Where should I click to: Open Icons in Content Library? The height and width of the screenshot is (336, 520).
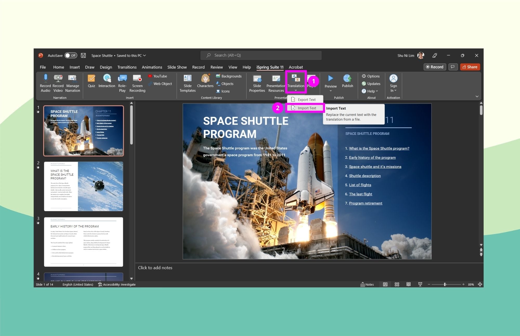[223, 91]
